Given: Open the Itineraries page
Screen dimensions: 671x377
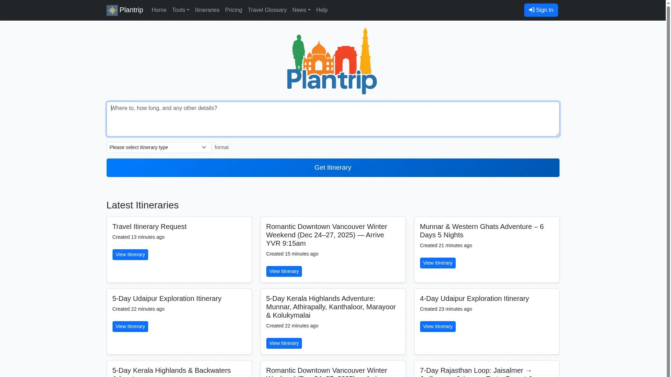Looking at the screenshot, I should point(207,10).
